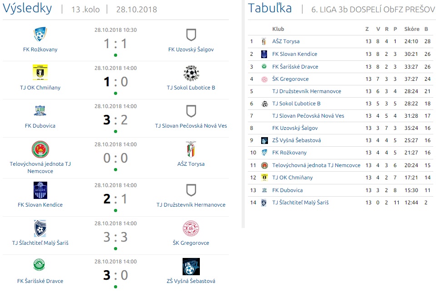Open the TJ Sokol Ľubotice B soccer ball logo
436x292 pixels.
[191, 73]
